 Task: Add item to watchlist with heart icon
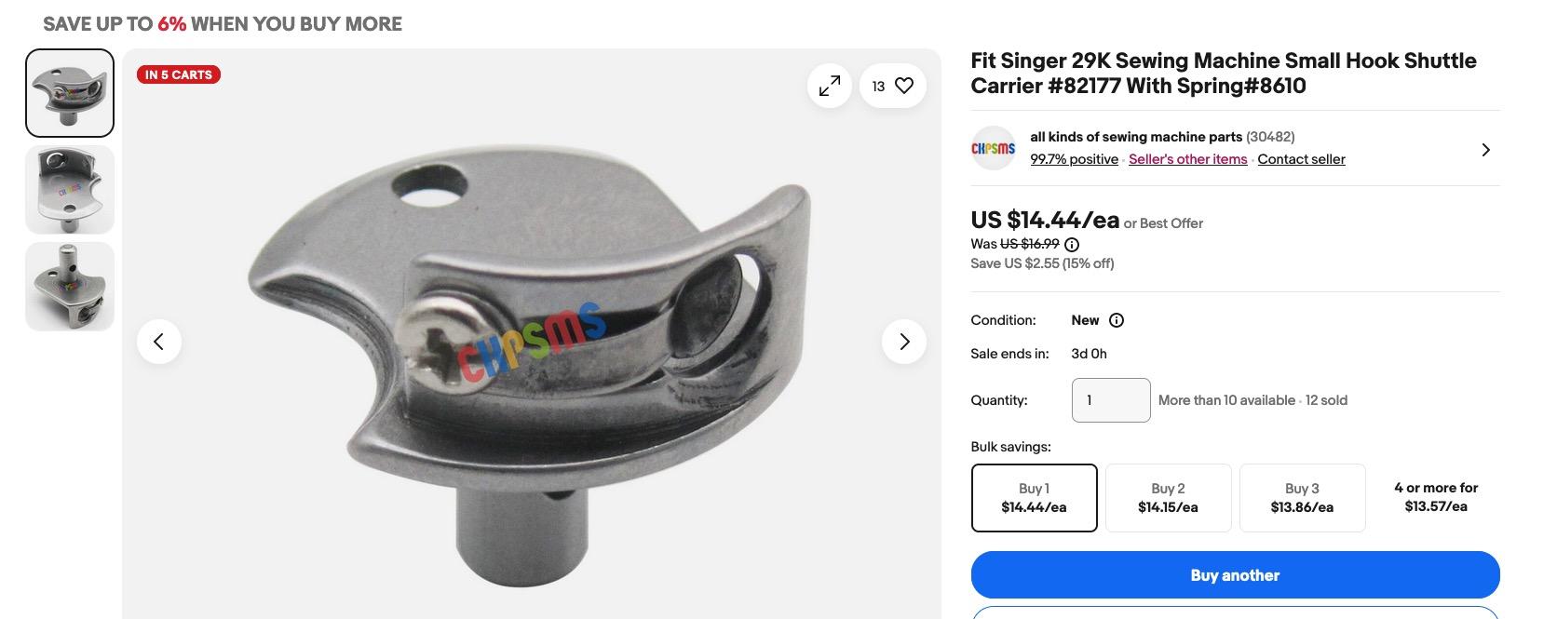pyautogui.click(x=903, y=86)
